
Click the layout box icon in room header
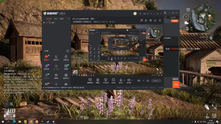click(x=151, y=20)
